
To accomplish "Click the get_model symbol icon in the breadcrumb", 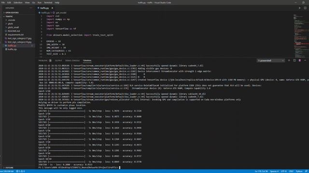I will (x=54, y=13).
